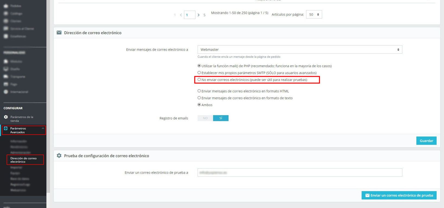Open Transporte via its truck icon

(6, 77)
